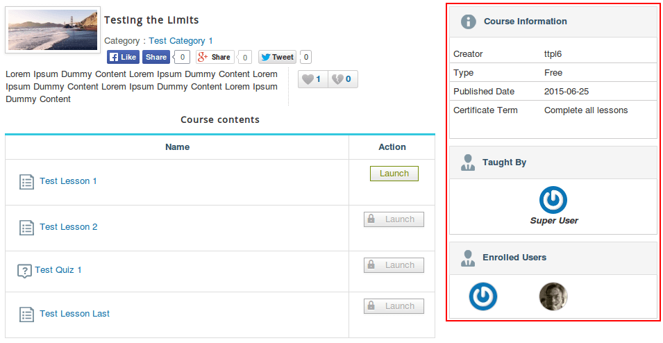Open the Test Category 1 link
The width and height of the screenshot is (663, 343).
pos(181,41)
